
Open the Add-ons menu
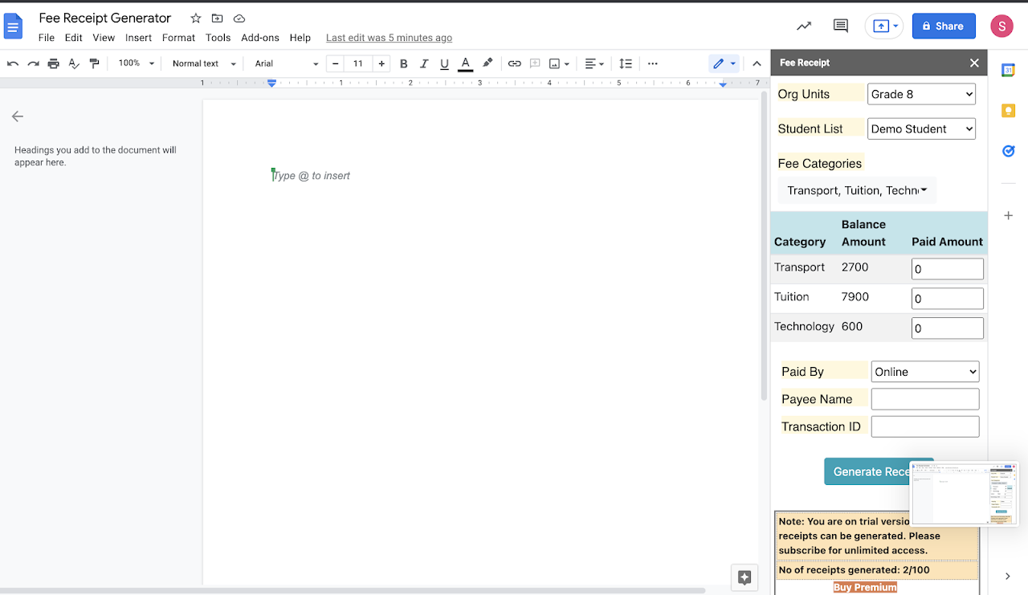tap(260, 38)
